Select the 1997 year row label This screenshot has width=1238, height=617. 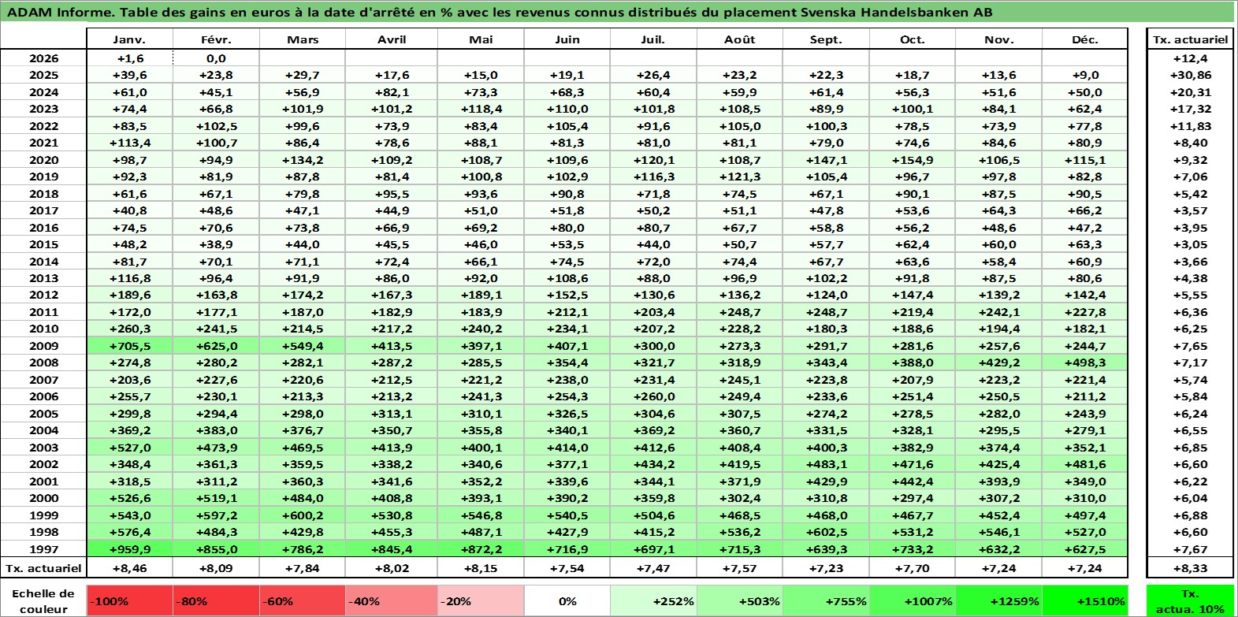click(x=43, y=549)
